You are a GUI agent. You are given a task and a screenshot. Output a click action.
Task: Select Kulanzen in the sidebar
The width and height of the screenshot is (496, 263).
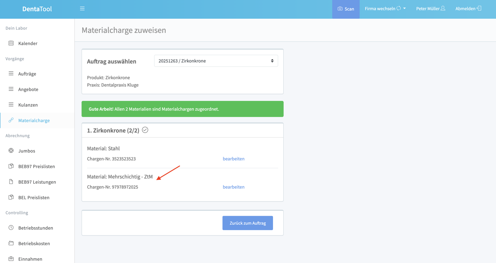(x=28, y=105)
